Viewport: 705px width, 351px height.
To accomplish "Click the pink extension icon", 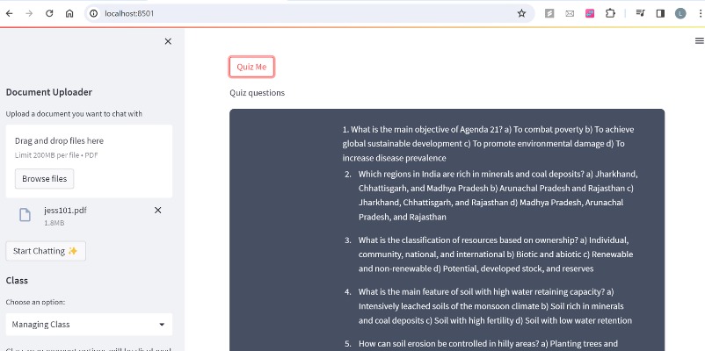I will tap(590, 13).
